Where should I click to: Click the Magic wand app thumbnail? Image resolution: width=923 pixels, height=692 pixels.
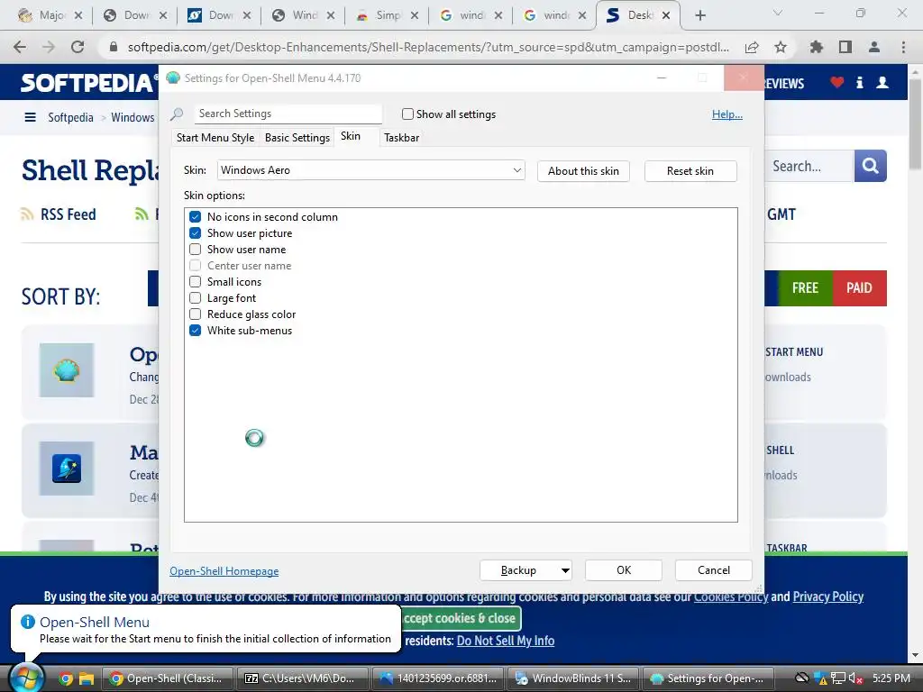coord(67,469)
